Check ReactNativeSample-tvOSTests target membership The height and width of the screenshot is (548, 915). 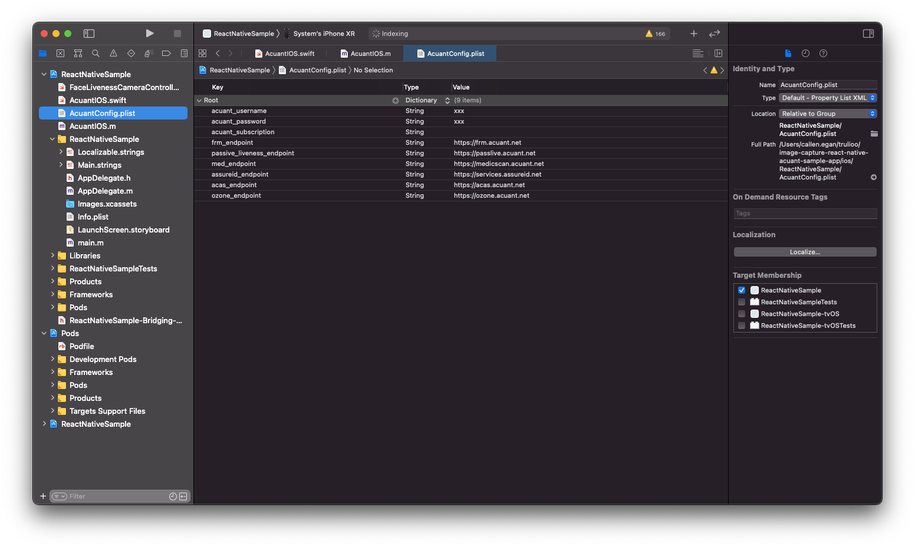point(742,326)
